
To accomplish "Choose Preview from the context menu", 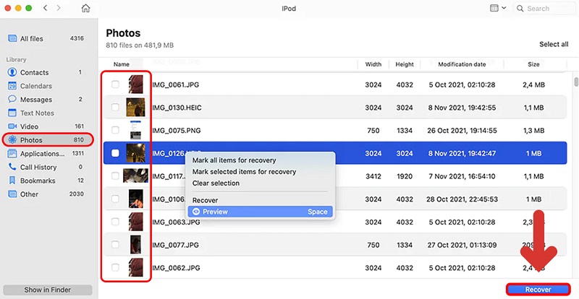I will pos(215,212).
